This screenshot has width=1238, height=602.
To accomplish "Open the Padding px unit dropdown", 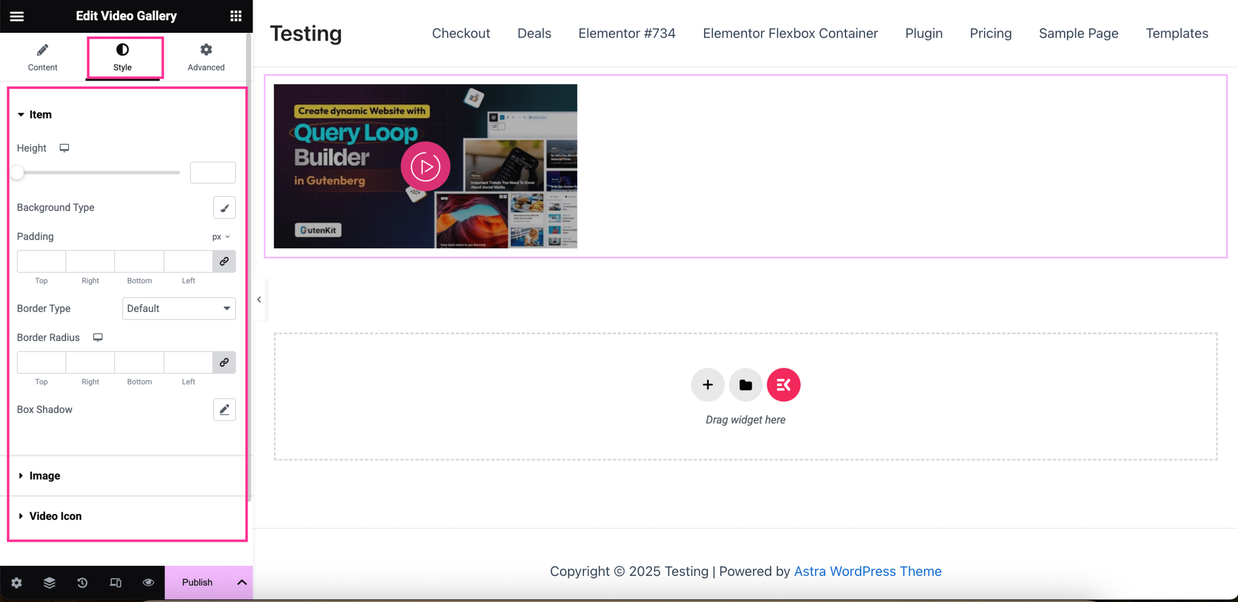I will point(221,237).
